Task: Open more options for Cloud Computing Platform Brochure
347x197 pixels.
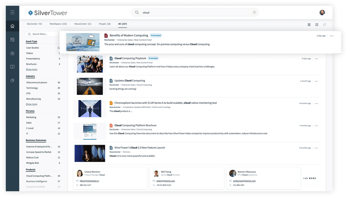Action: 316,126
